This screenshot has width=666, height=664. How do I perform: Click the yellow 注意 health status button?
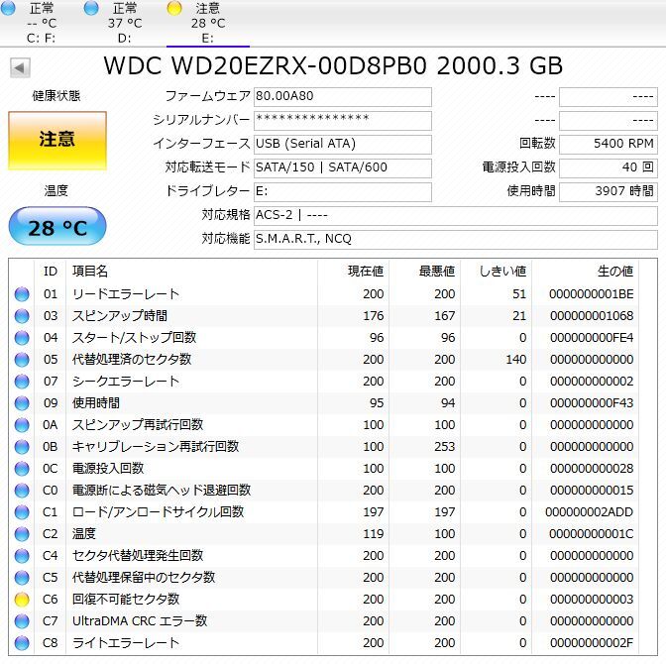click(56, 141)
